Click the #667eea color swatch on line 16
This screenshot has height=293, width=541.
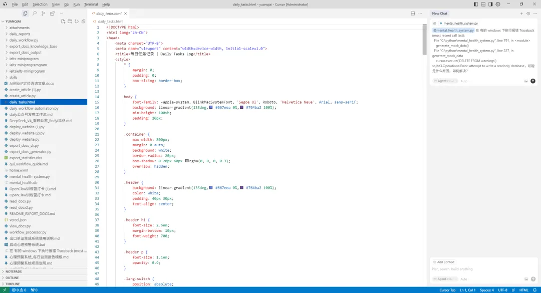pyautogui.click(x=211, y=107)
